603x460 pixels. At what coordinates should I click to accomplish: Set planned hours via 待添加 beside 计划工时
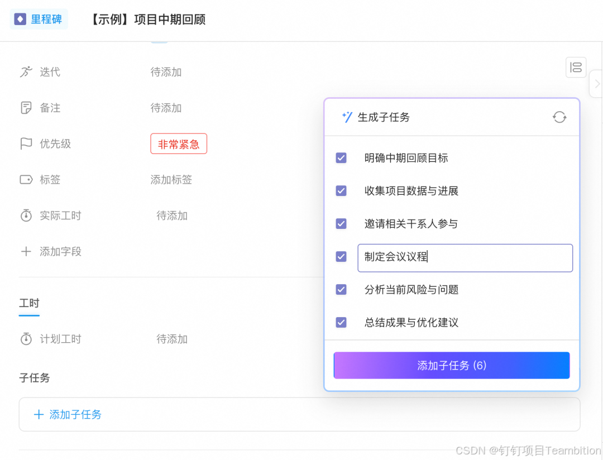(x=172, y=339)
